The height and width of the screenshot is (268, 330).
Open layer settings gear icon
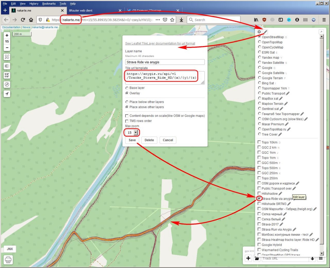coord(259,32)
